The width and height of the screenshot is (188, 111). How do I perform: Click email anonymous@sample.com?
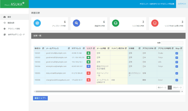coord(56,66)
